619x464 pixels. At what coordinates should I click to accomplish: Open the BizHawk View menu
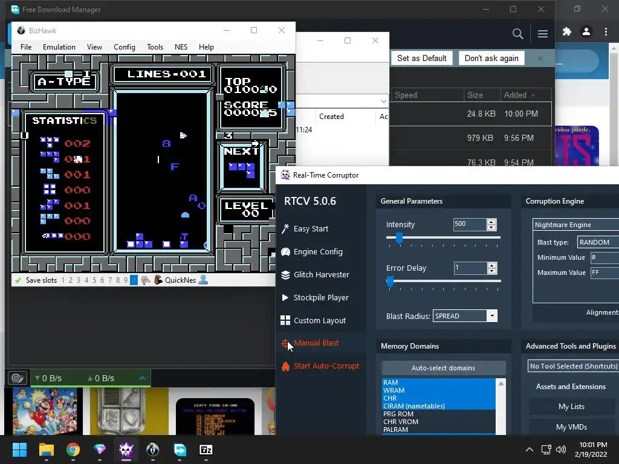[94, 47]
